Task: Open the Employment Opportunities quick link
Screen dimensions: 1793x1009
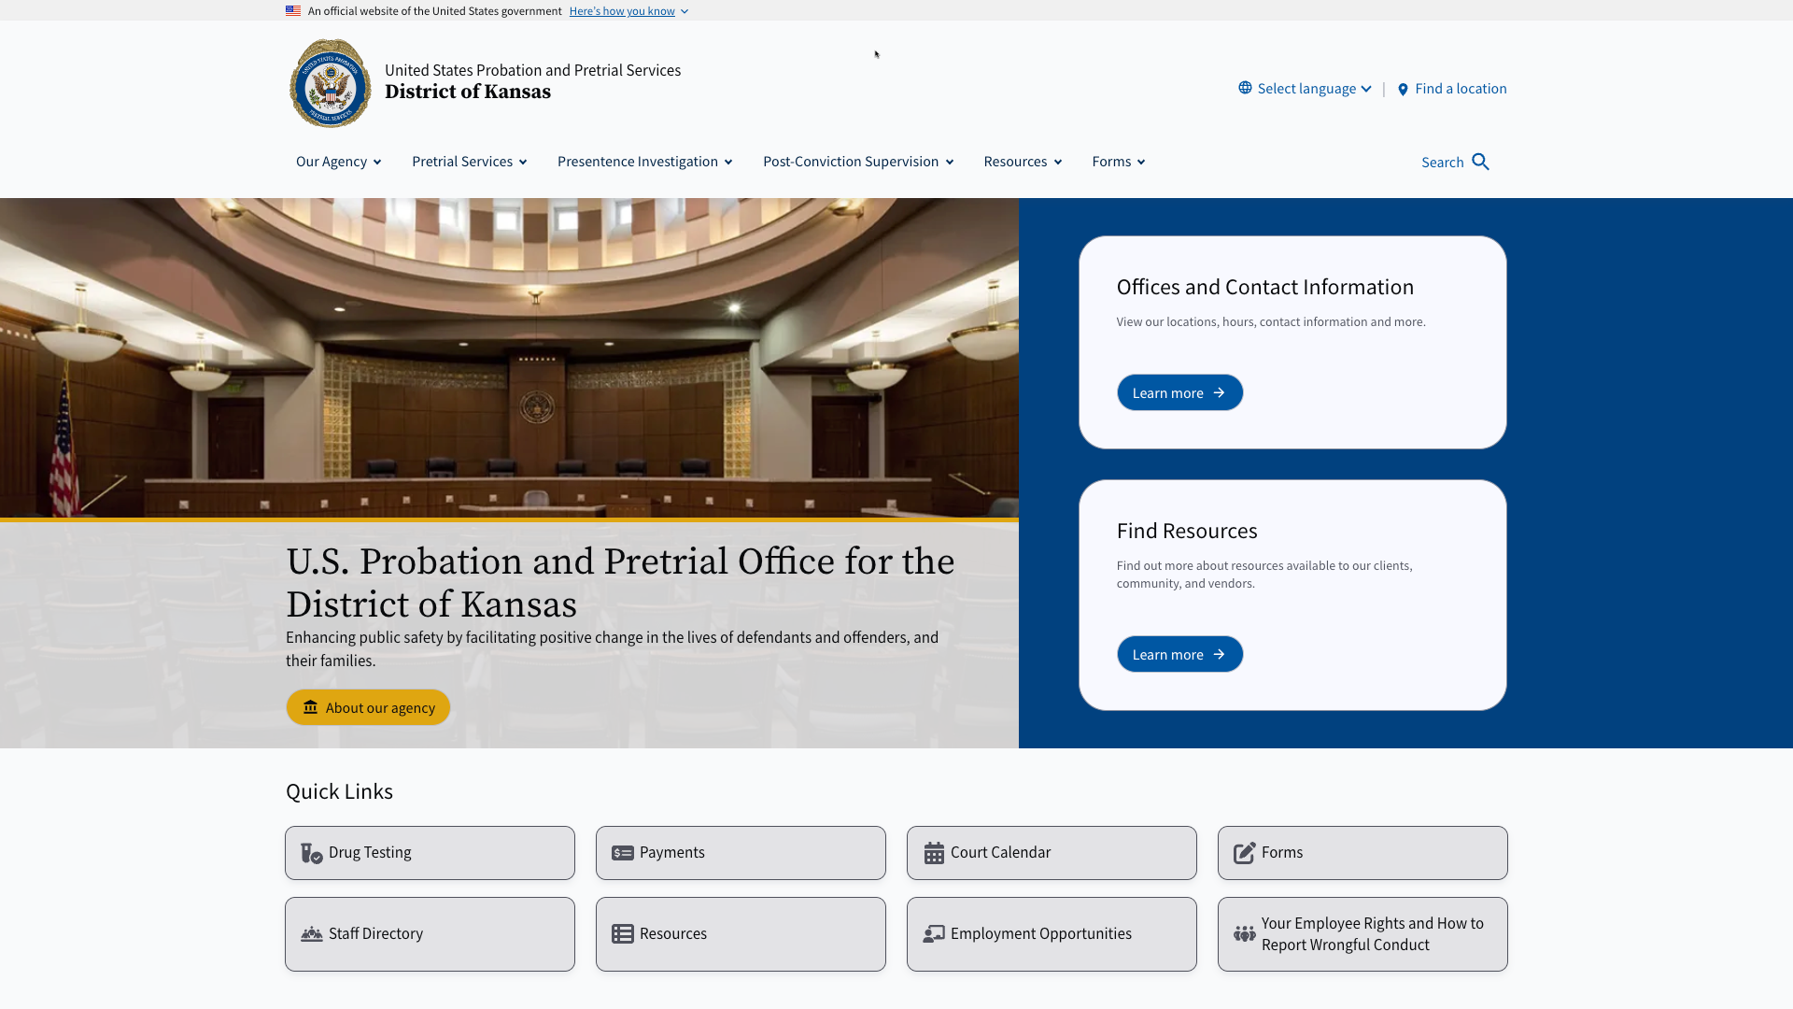Action: (x=1051, y=934)
